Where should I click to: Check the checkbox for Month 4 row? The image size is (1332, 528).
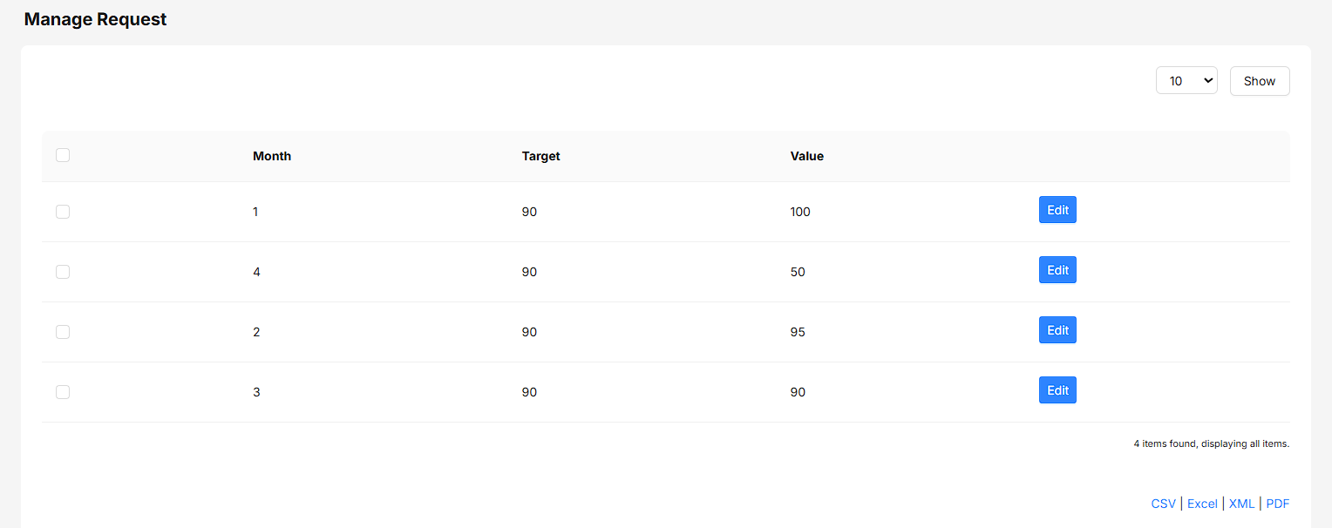click(x=63, y=272)
